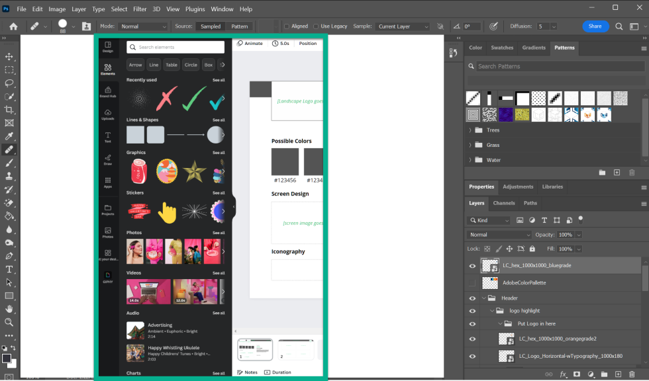Select the Rectangular Marquee tool
The height and width of the screenshot is (381, 649).
pos(9,70)
